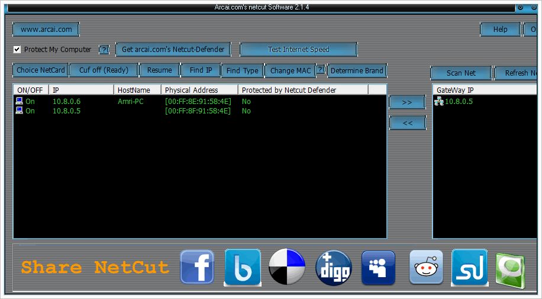The width and height of the screenshot is (542, 299).
Task: Share NetCut on Reddit alien icon
Action: pyautogui.click(x=426, y=267)
